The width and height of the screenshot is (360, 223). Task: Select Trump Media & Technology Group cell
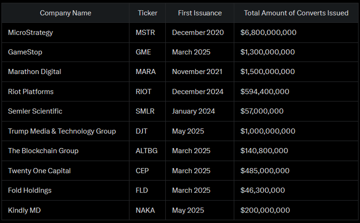(62, 131)
